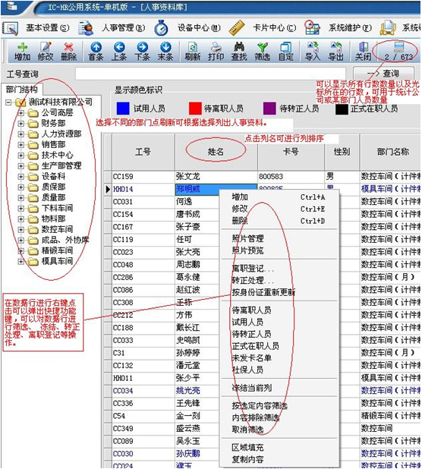This screenshot has width=422, height=469.
Task: Go to first record with 首条
Action: [x=96, y=47]
